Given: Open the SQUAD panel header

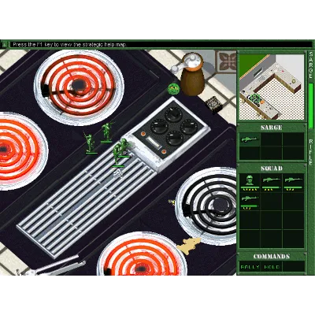Looking at the screenshot, I should (x=272, y=169).
